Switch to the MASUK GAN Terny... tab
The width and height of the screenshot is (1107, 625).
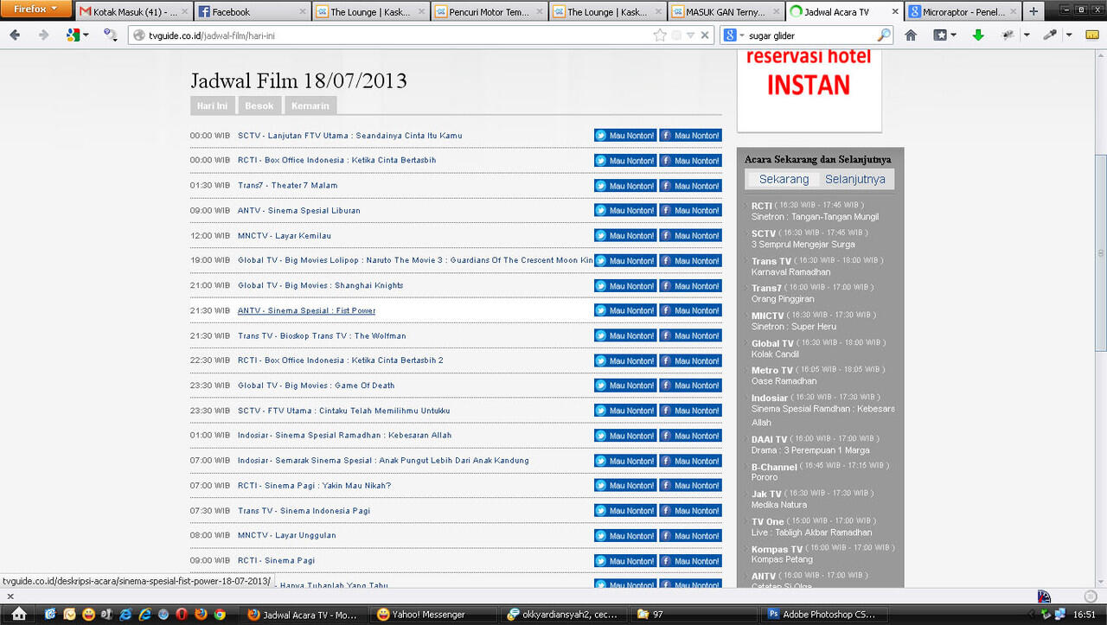tap(725, 12)
